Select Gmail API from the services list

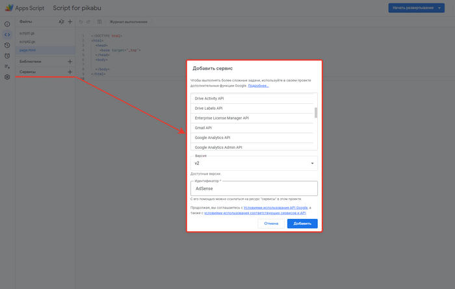pyautogui.click(x=252, y=128)
